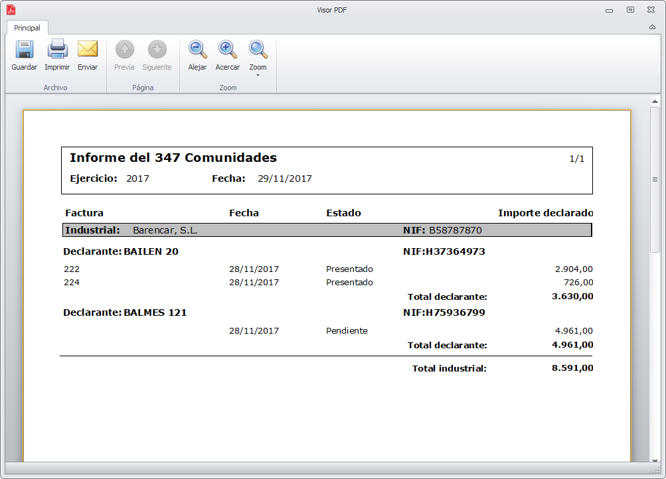This screenshot has height=479, width=666.
Task: Zoom in with Acercar magnifier
Action: [227, 50]
